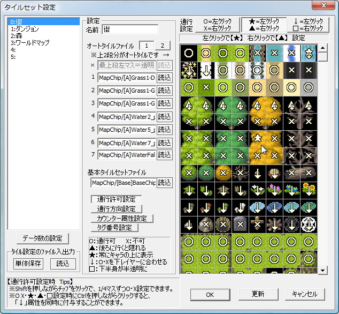Click the 更新 button
Image resolution: width=339 pixels, height=314 pixels.
point(258,294)
